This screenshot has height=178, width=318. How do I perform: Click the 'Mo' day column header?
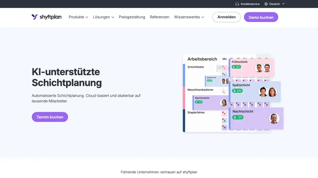pyautogui.click(x=225, y=59)
